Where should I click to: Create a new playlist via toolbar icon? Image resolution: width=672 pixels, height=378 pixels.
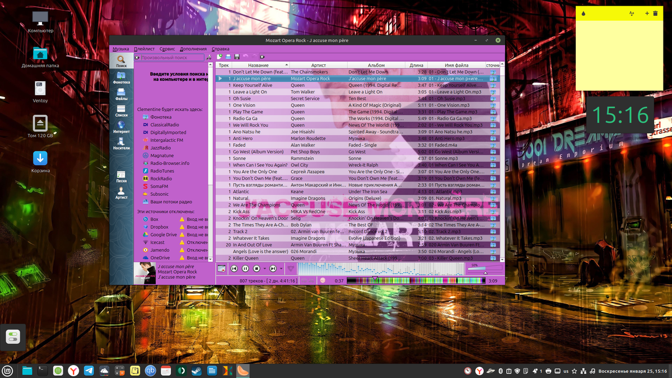point(220,57)
